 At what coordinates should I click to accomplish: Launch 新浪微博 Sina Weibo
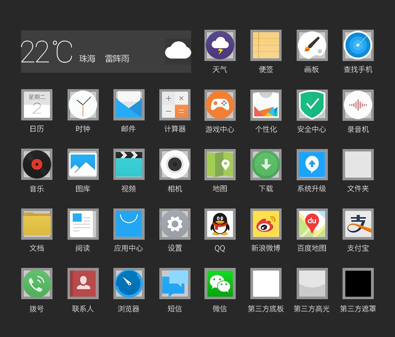pyautogui.click(x=265, y=224)
